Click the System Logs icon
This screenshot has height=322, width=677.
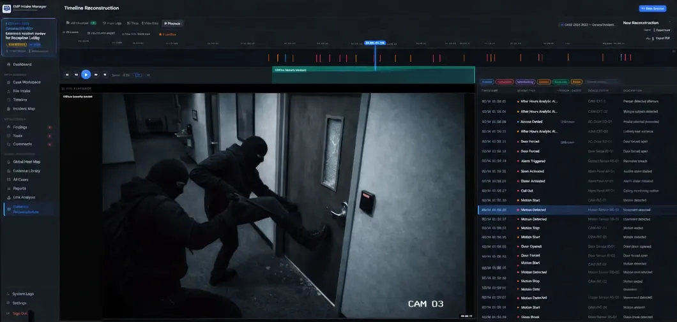tap(8, 293)
